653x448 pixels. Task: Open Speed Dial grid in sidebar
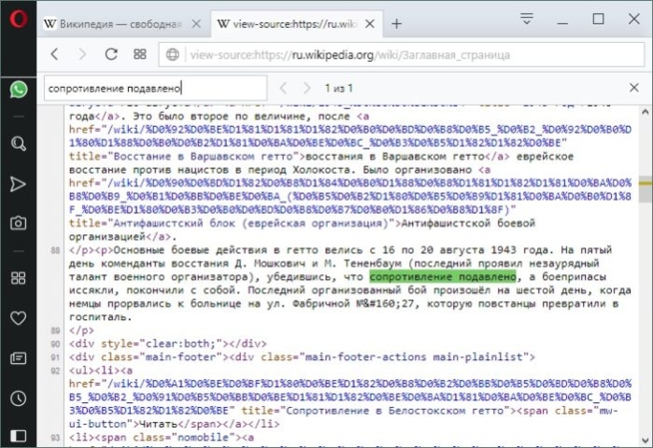tap(19, 278)
